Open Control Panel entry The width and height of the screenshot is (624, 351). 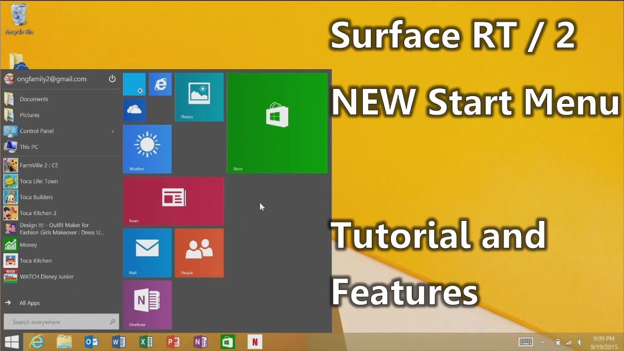point(60,131)
